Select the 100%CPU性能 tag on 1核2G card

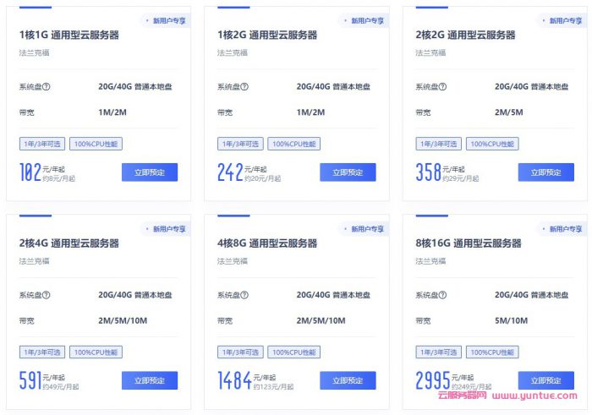(x=294, y=144)
